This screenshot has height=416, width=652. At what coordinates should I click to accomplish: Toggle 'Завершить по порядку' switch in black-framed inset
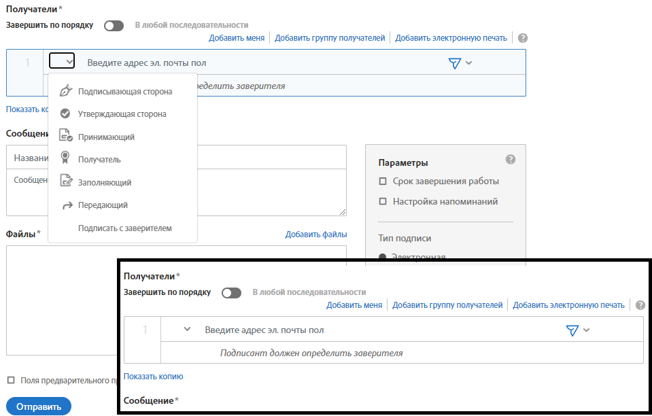click(232, 293)
